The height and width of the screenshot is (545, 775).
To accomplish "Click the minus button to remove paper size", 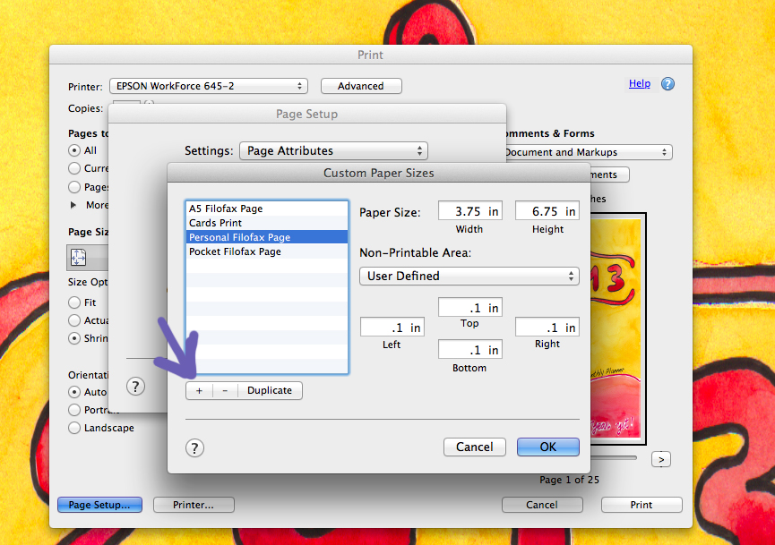I will point(225,390).
